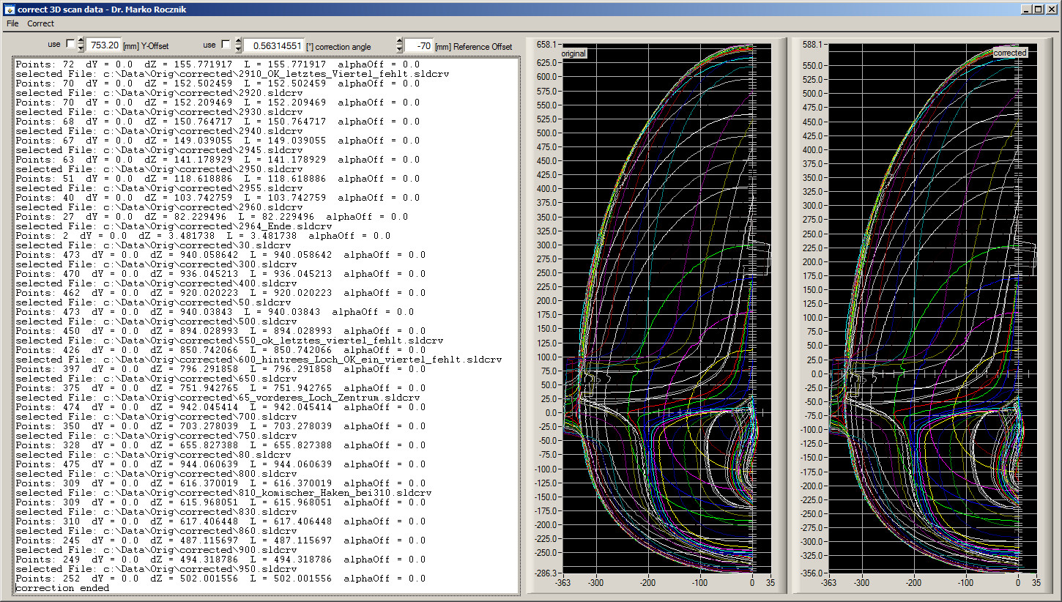Click the 658.1 maximum on original plot axis
1062x602 pixels.
pyautogui.click(x=546, y=45)
